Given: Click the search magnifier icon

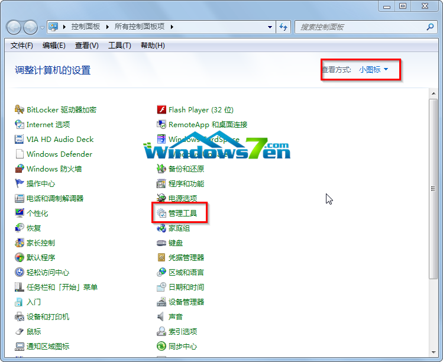Looking at the screenshot, I should point(430,27).
